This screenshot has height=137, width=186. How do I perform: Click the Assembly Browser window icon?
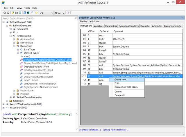pos(25,13)
